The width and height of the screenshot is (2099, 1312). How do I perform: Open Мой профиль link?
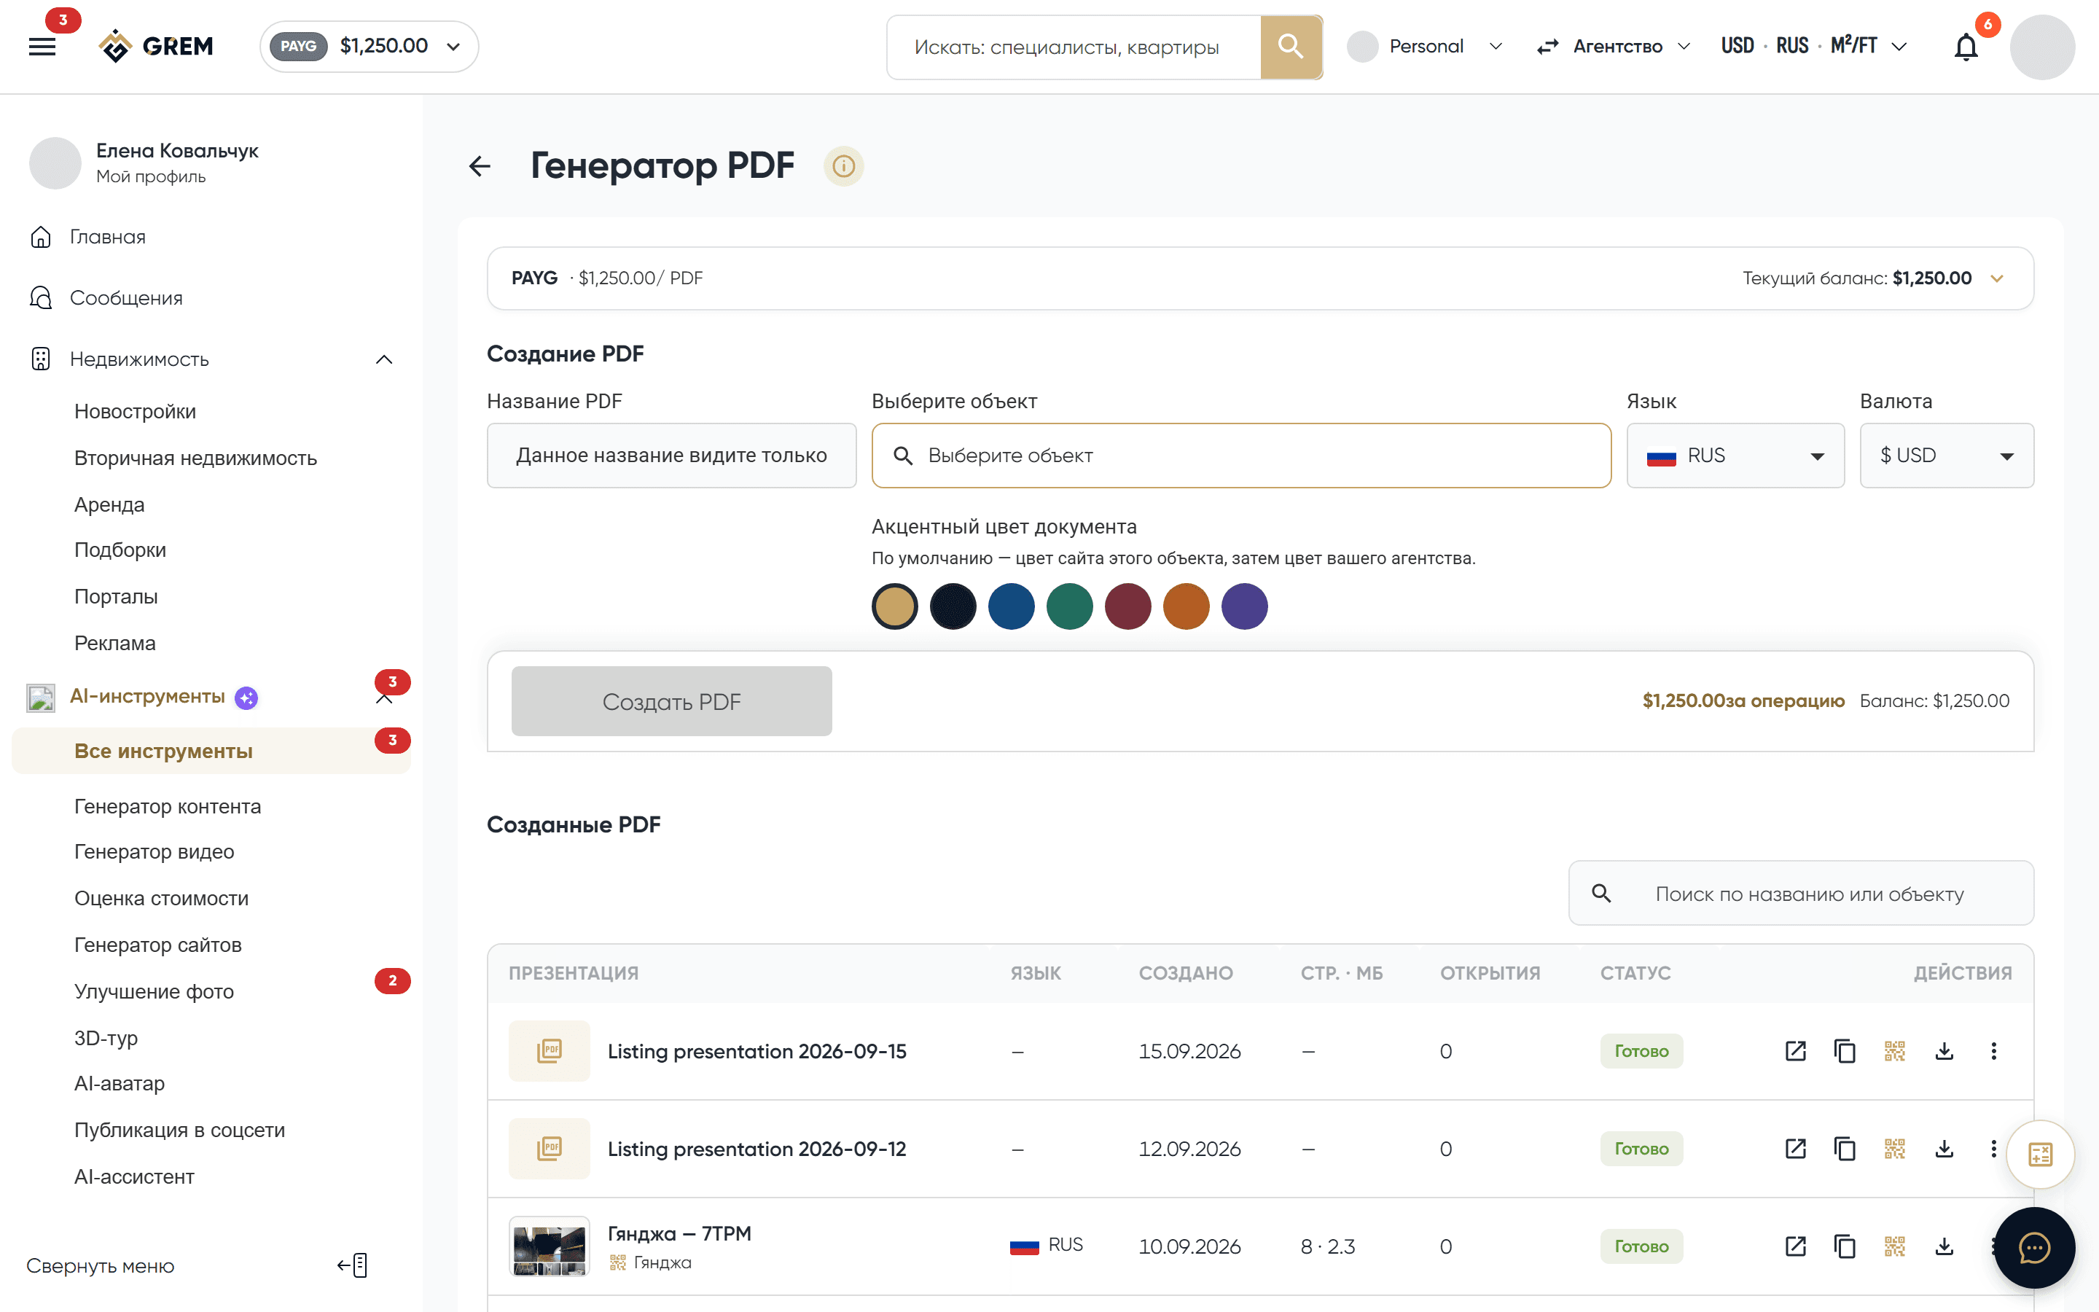click(x=151, y=176)
